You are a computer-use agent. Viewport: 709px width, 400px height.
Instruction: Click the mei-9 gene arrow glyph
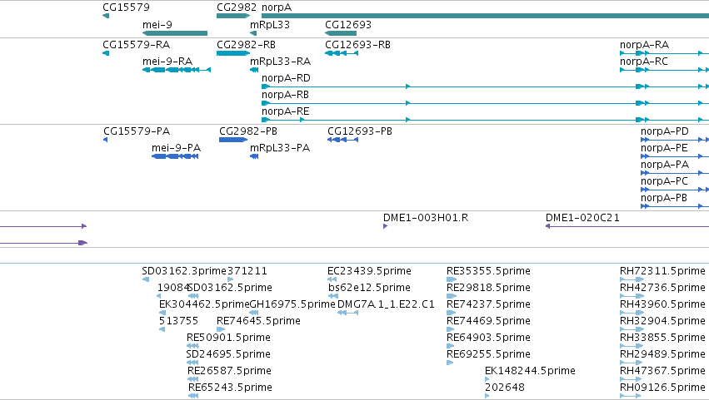[x=175, y=33]
